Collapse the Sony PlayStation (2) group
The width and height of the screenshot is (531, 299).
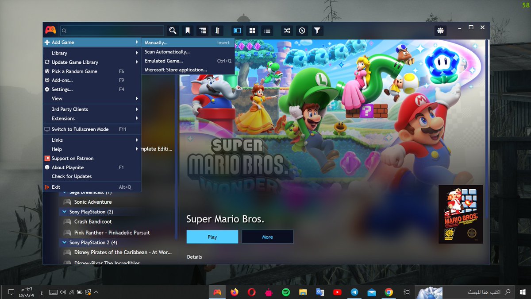click(65, 212)
